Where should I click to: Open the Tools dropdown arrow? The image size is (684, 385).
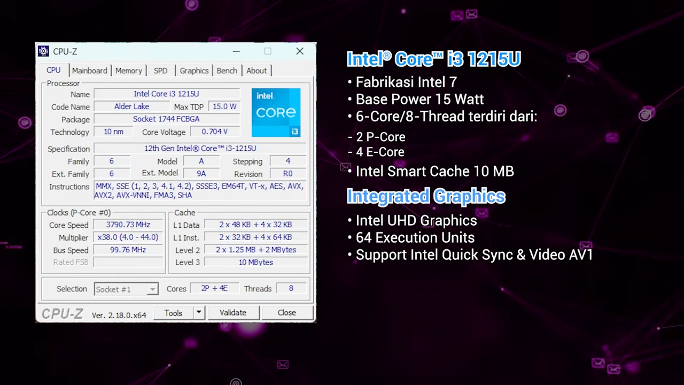198,313
